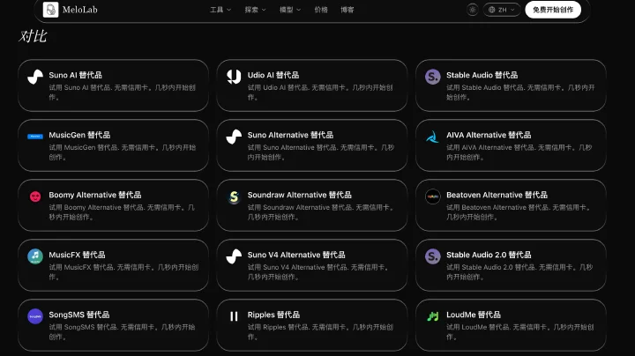Click the Soundraw Alternative S icon
The width and height of the screenshot is (635, 356).
tap(234, 197)
